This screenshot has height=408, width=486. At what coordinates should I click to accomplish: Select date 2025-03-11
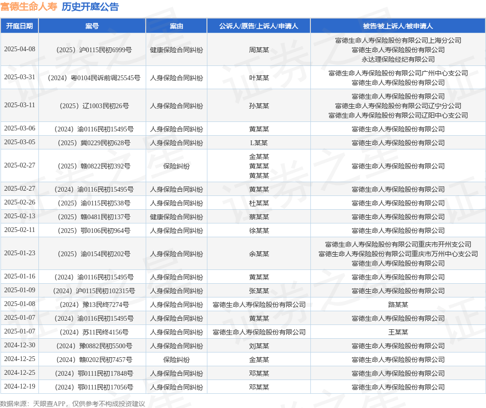point(19,105)
